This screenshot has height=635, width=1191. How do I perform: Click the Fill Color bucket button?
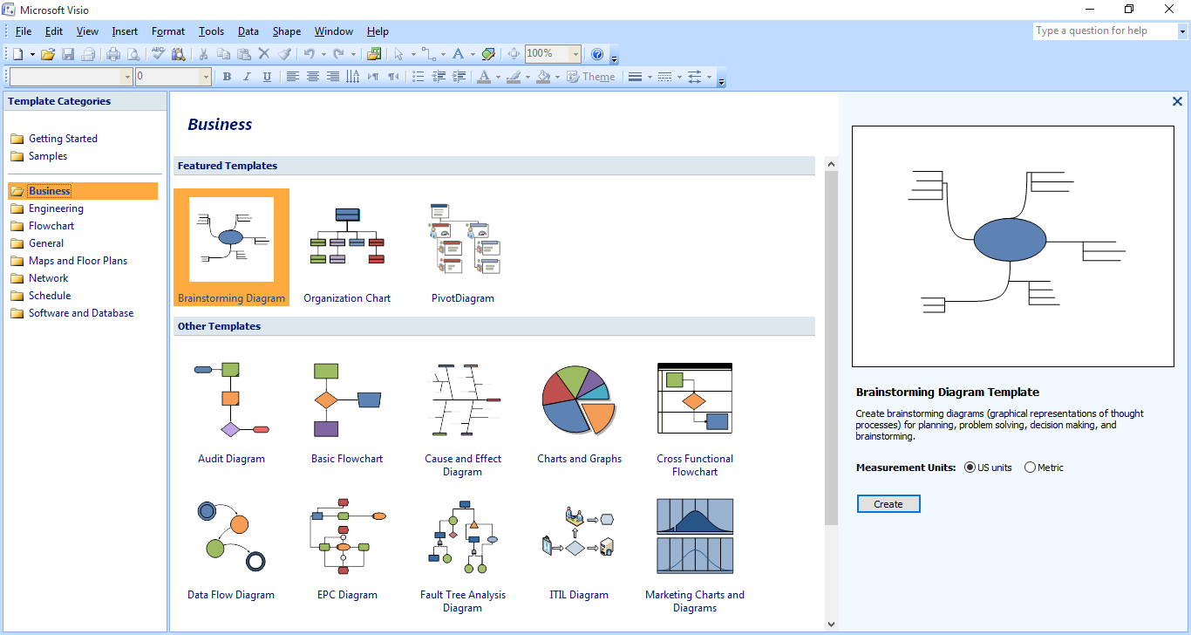point(543,77)
